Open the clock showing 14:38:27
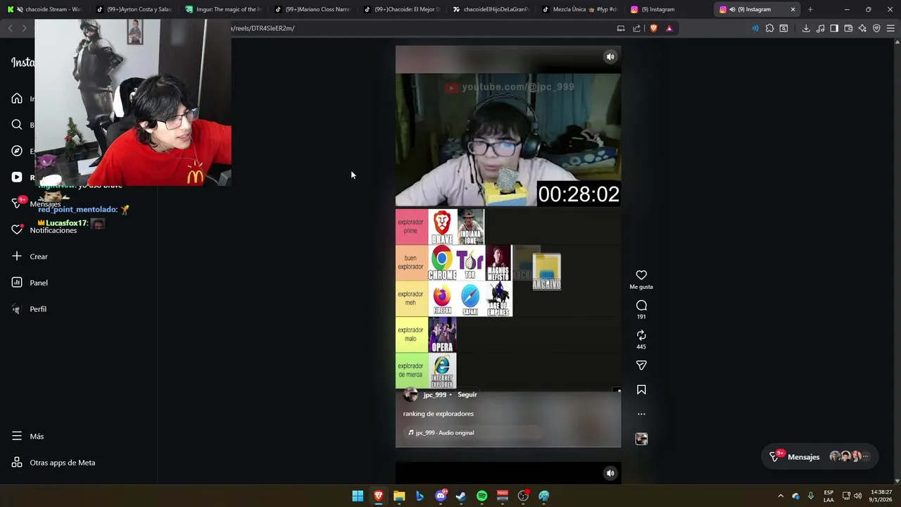This screenshot has width=901, height=507. (x=881, y=496)
